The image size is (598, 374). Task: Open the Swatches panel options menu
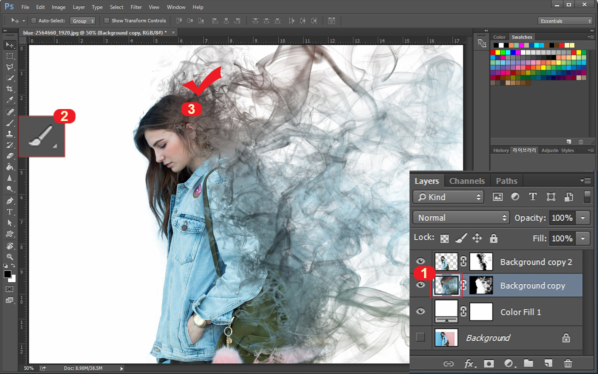tap(591, 37)
